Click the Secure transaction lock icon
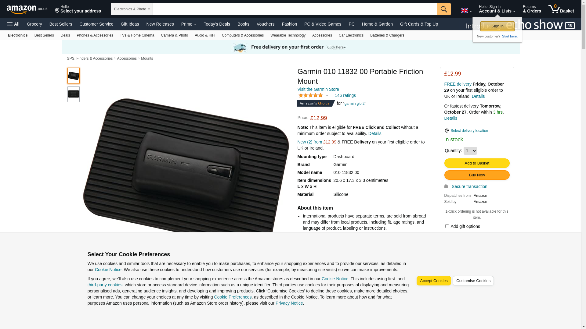Viewport: 586px width, 329px height. 446,186
